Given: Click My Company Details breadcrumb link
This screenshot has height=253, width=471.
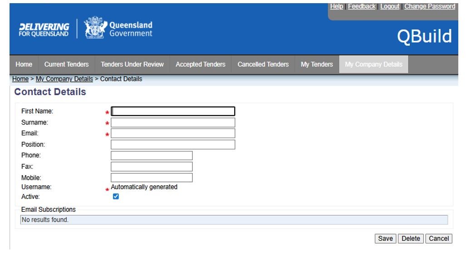Looking at the screenshot, I should coord(64,79).
